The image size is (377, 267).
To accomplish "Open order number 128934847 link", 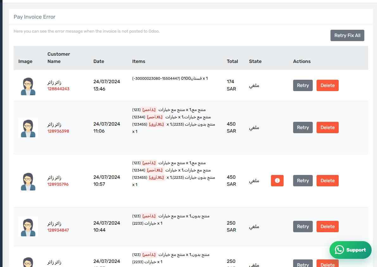I will (58, 230).
